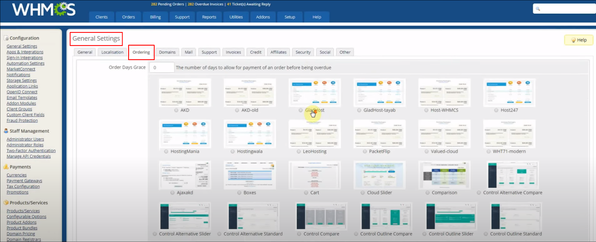Click the Order Days Grace input field

point(162,67)
